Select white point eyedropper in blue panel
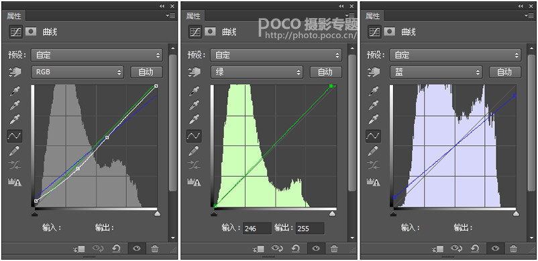 [373, 120]
